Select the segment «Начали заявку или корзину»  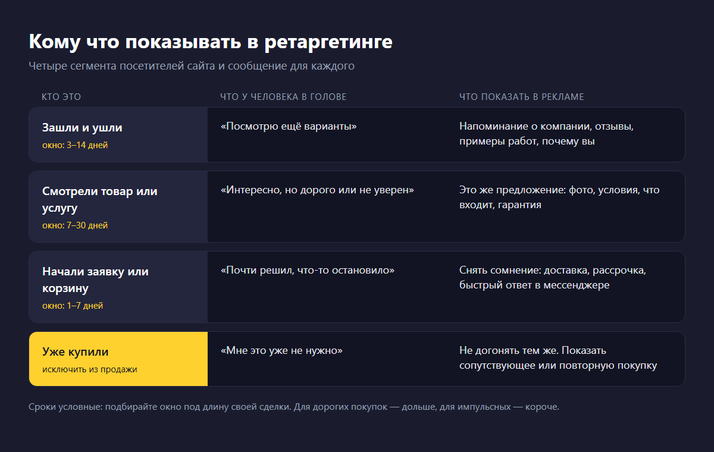point(96,280)
